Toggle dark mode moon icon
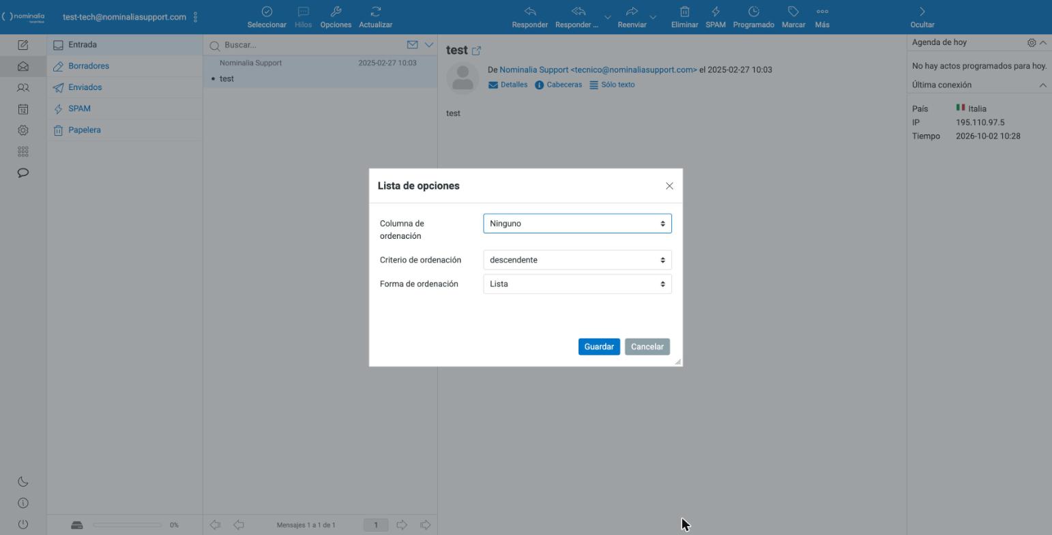 point(23,482)
